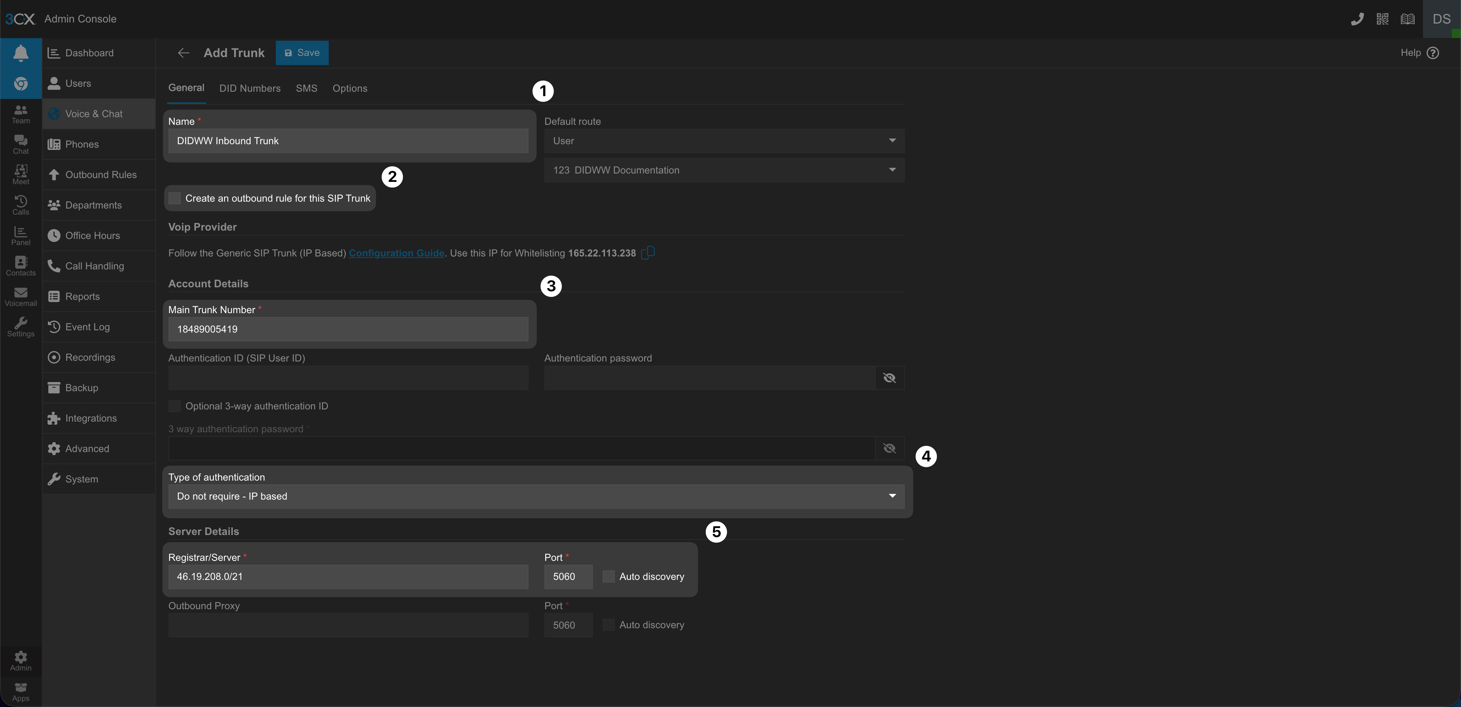
Task: Click the QR code icon in top bar
Action: (x=1382, y=19)
